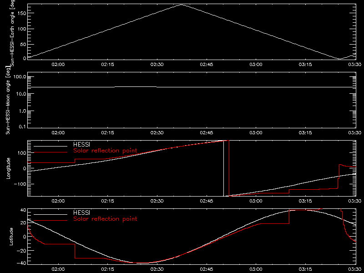Select Solar reflection point legend in Longitude plot
364x273 pixels.
point(105,151)
